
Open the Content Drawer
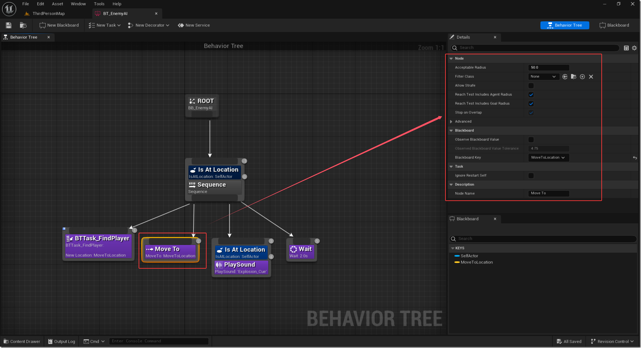coord(22,342)
